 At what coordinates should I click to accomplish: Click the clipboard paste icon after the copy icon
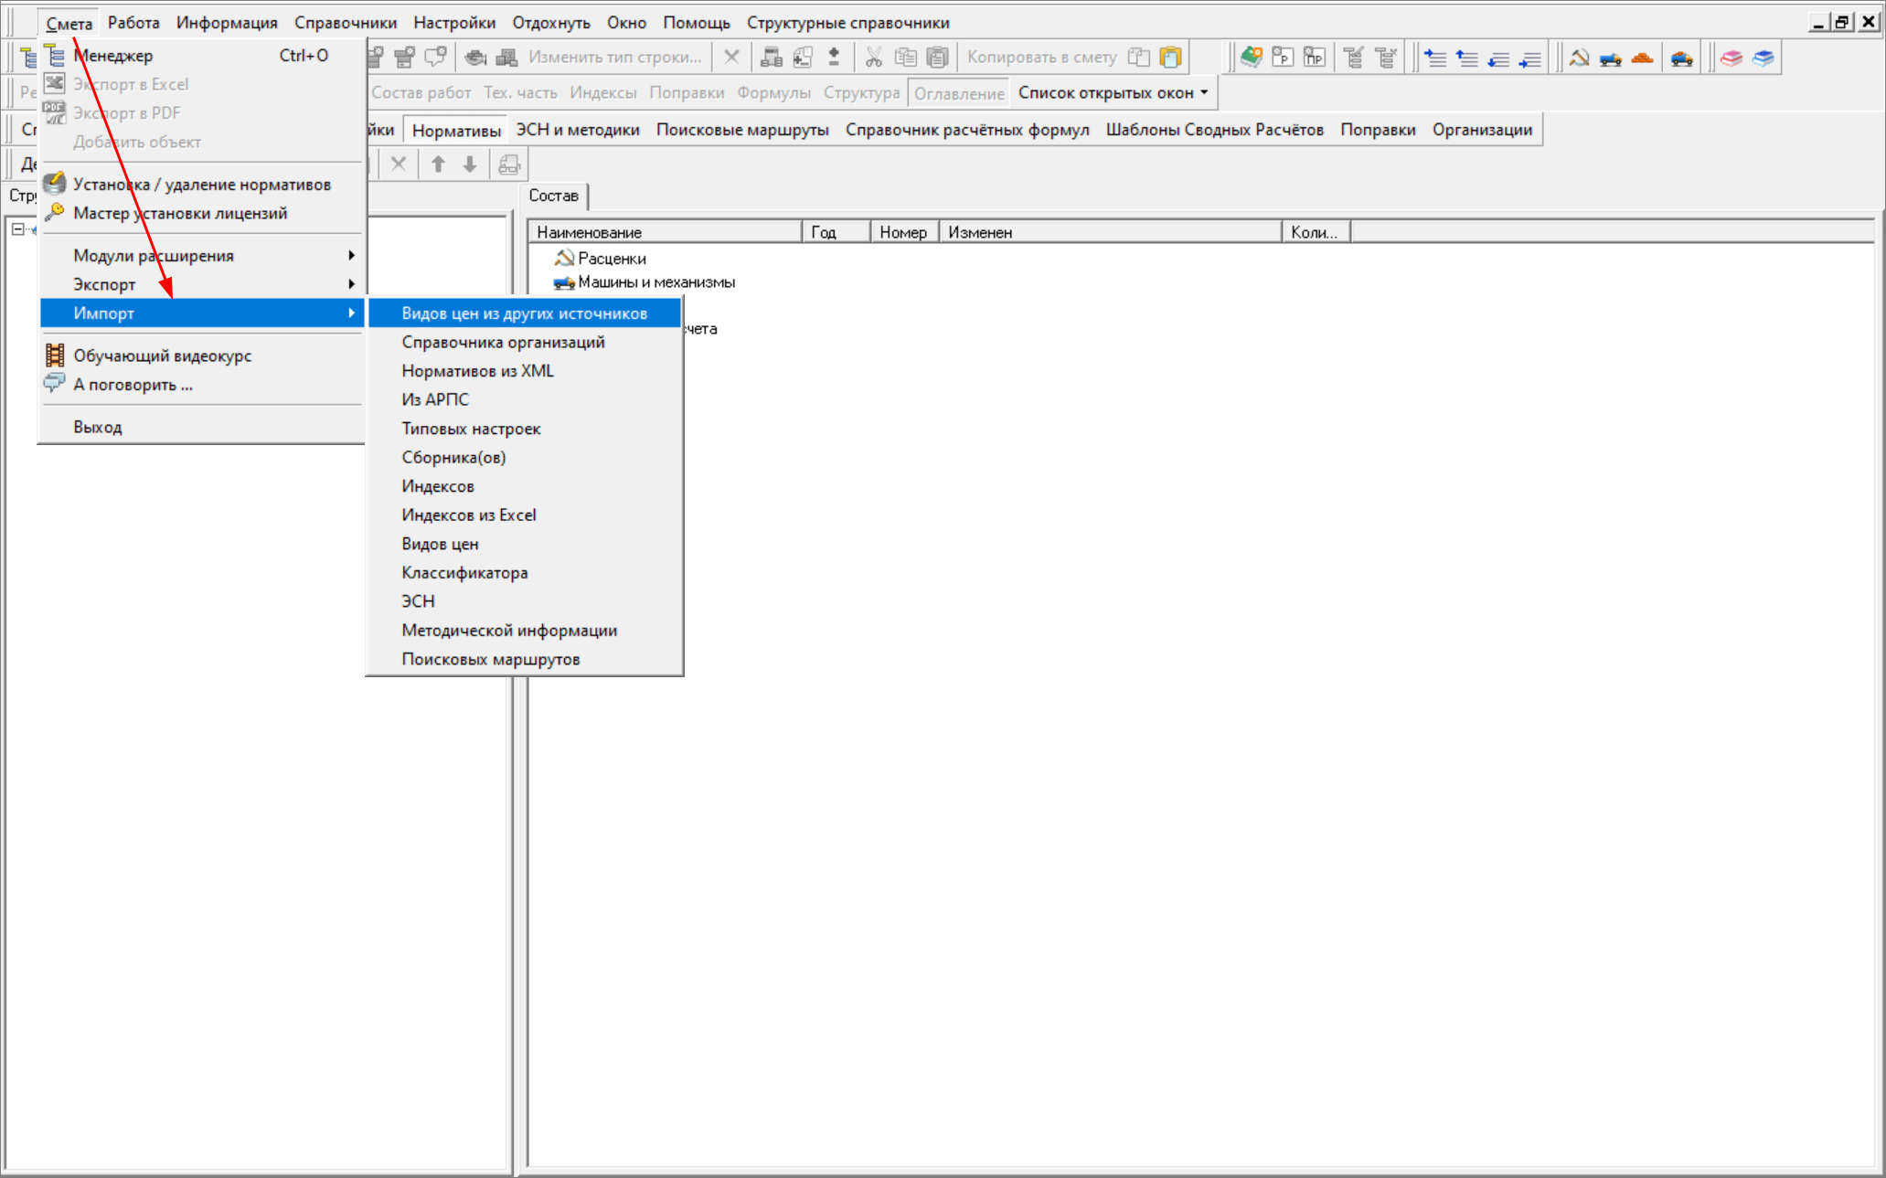[937, 58]
